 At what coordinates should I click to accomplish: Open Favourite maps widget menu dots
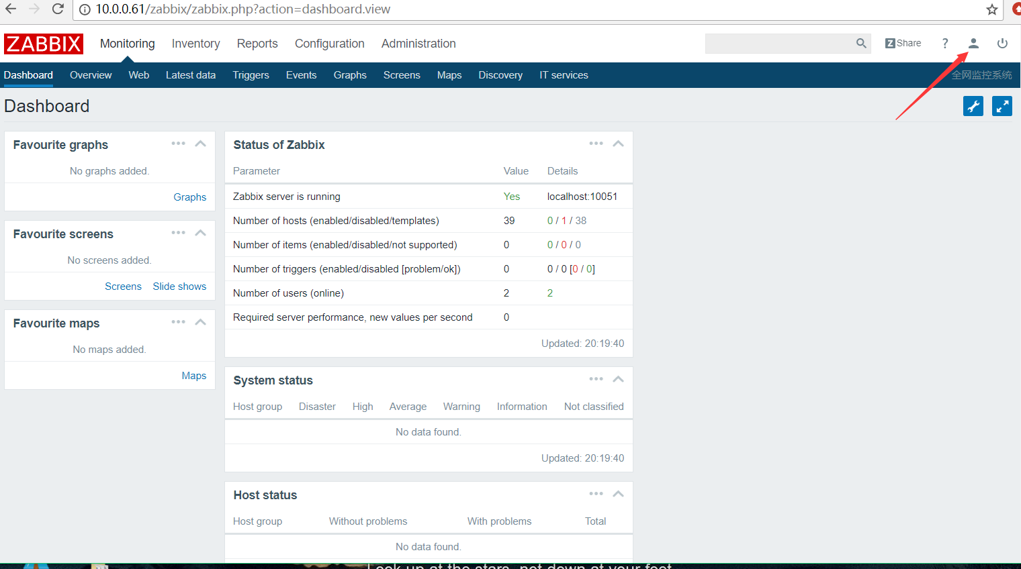point(178,322)
